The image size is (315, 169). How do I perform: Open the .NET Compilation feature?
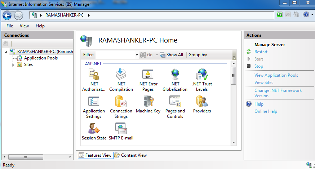pos(121,80)
